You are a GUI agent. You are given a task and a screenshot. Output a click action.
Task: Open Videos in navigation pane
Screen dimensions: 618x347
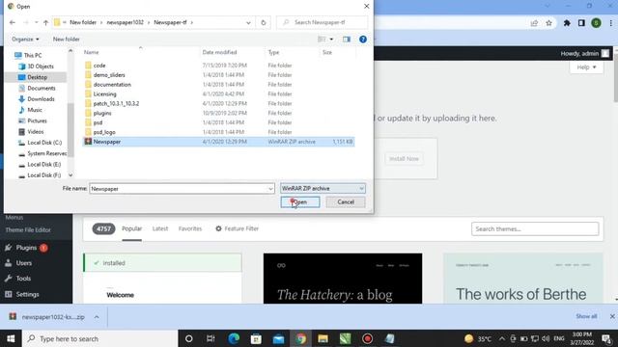click(x=35, y=132)
